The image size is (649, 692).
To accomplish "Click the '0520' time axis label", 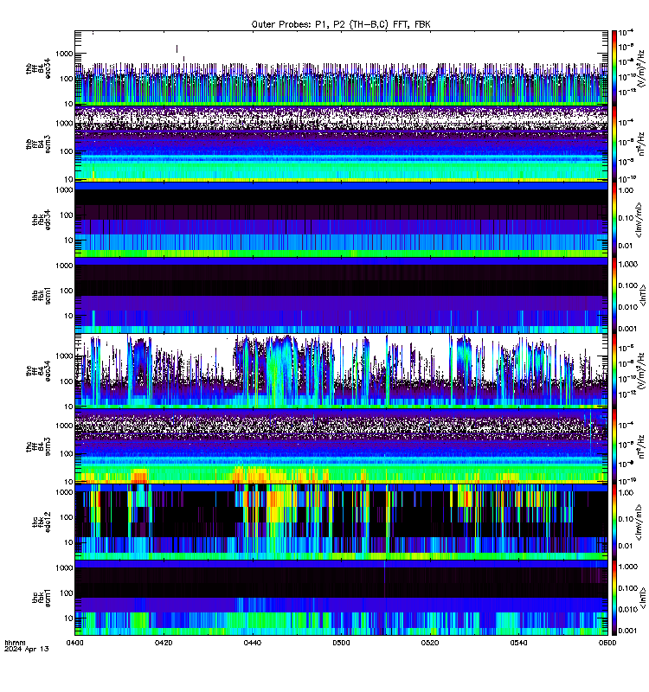I will coord(430,643).
